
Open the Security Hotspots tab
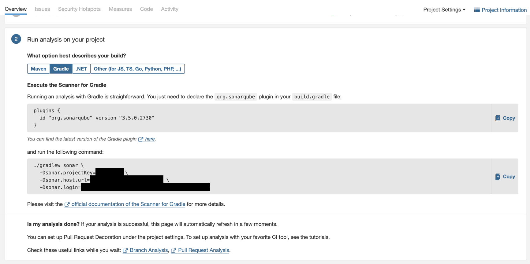tap(79, 9)
